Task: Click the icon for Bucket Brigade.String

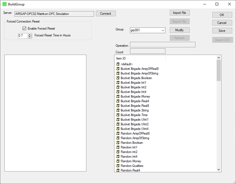Action: (118, 110)
